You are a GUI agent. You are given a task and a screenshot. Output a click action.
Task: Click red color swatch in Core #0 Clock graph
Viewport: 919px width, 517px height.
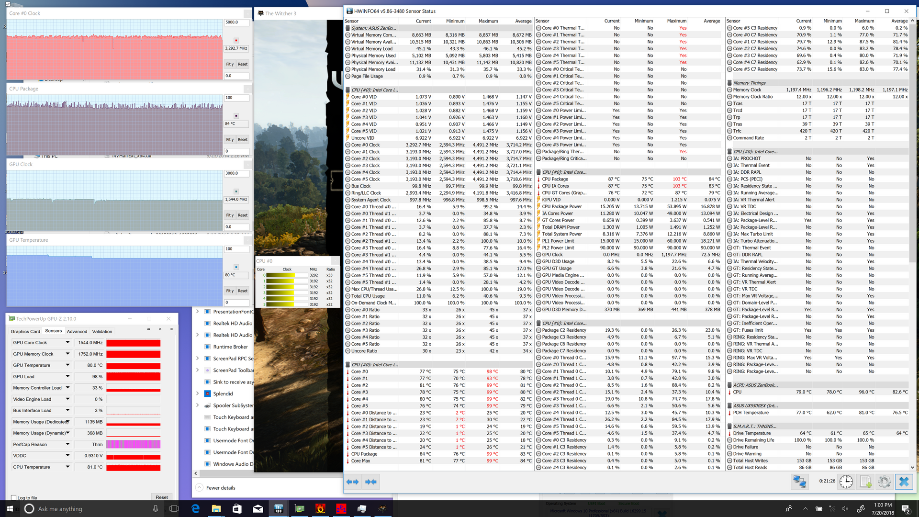point(236,40)
